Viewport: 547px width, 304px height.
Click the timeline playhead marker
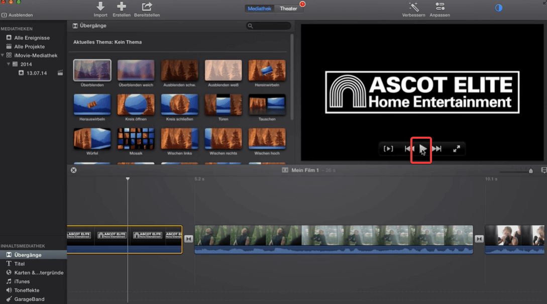click(x=128, y=179)
